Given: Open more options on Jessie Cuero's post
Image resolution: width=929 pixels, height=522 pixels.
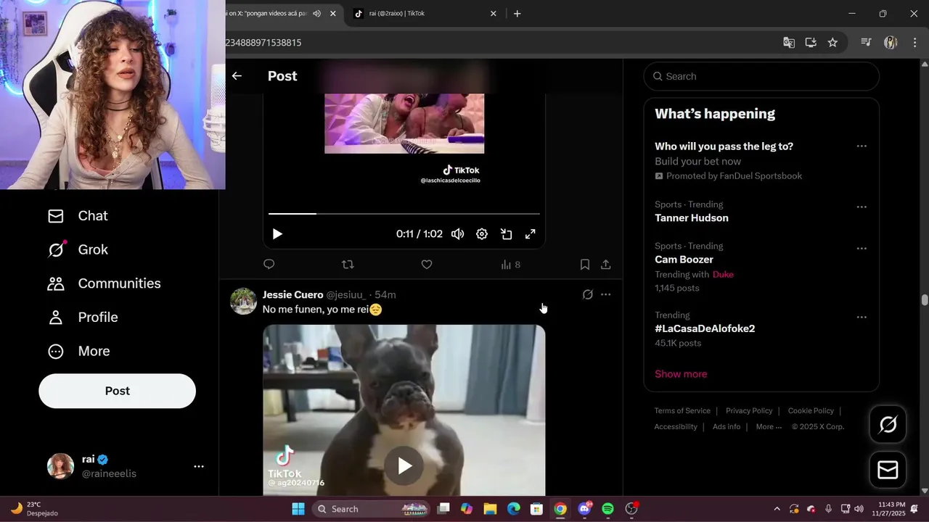Looking at the screenshot, I should tap(606, 294).
